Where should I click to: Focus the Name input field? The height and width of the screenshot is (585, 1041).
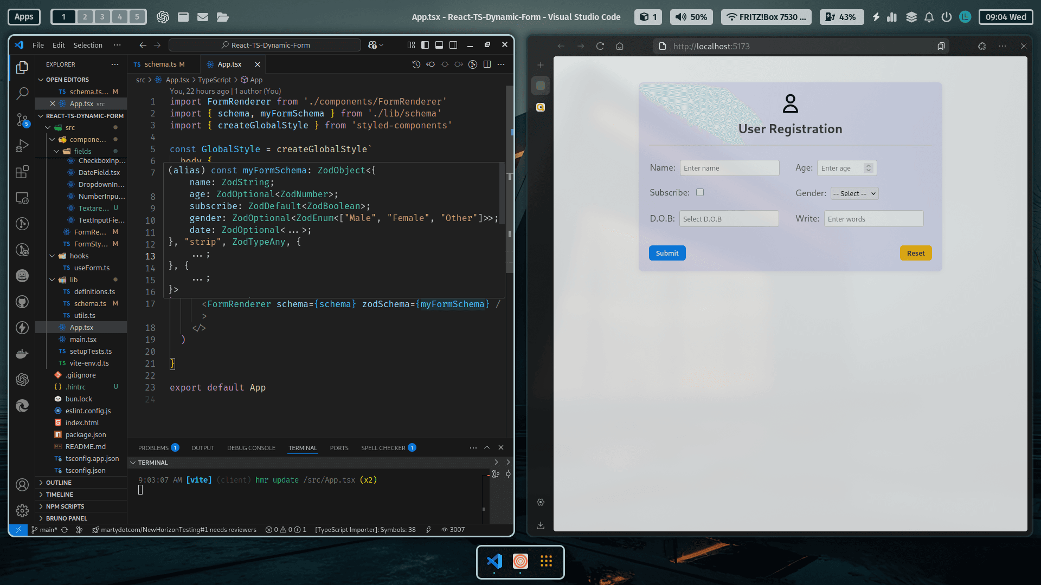729,168
